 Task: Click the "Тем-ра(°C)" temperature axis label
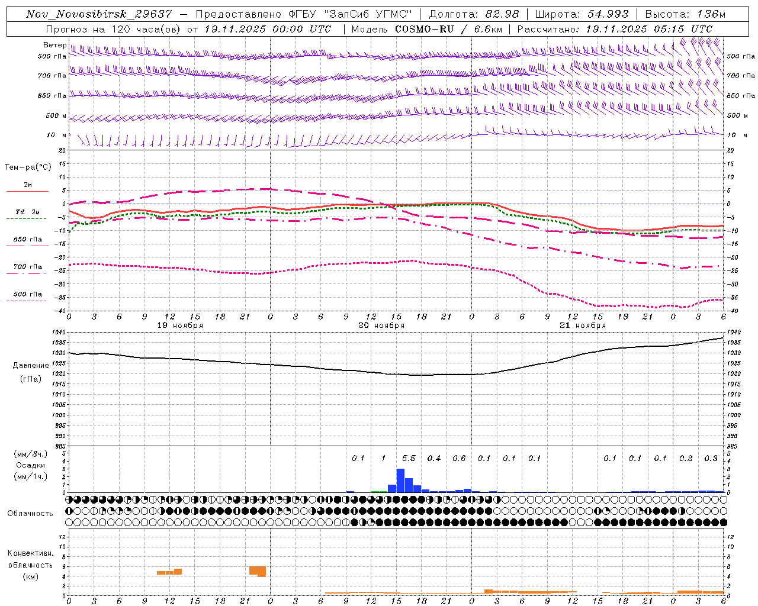tap(28, 167)
